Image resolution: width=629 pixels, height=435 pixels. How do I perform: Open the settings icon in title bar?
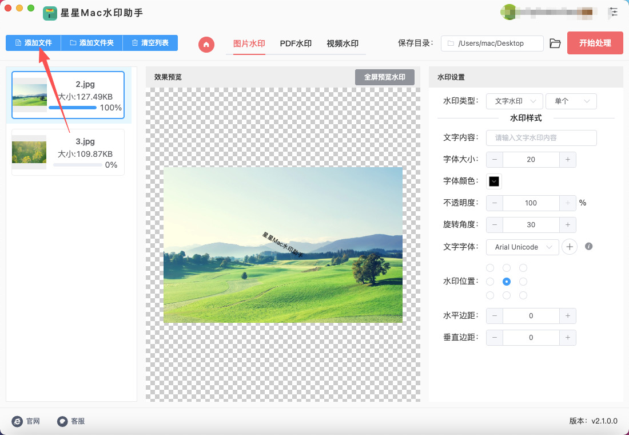pos(614,11)
